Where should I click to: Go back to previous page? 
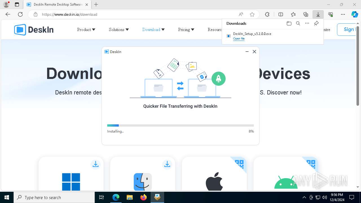pyautogui.click(x=8, y=14)
